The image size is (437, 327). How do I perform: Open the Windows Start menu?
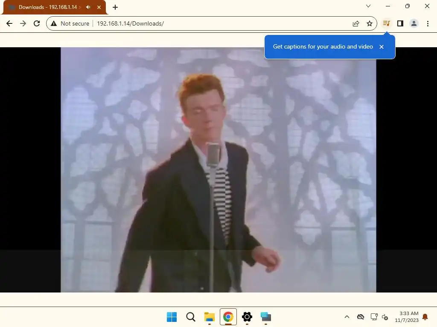[x=172, y=317]
